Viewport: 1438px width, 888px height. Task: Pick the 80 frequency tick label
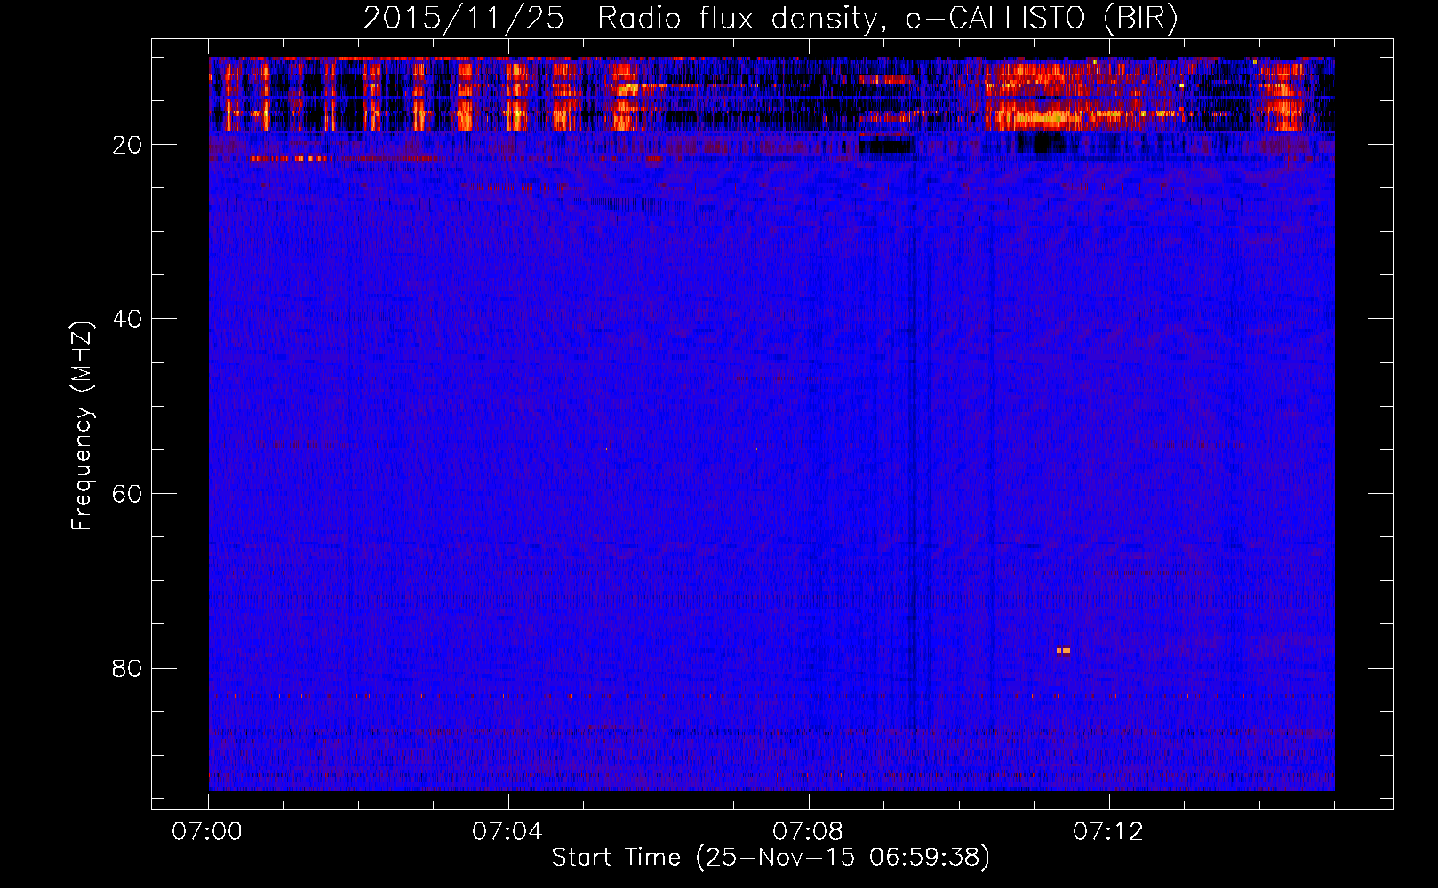pyautogui.click(x=127, y=668)
